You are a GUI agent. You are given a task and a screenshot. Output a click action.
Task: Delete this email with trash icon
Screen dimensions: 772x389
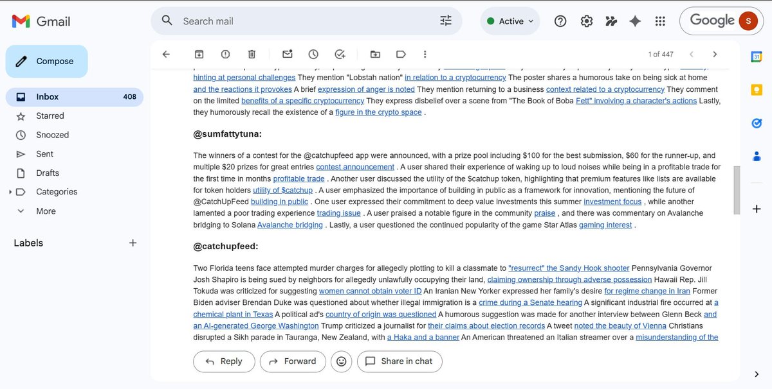pyautogui.click(x=252, y=54)
